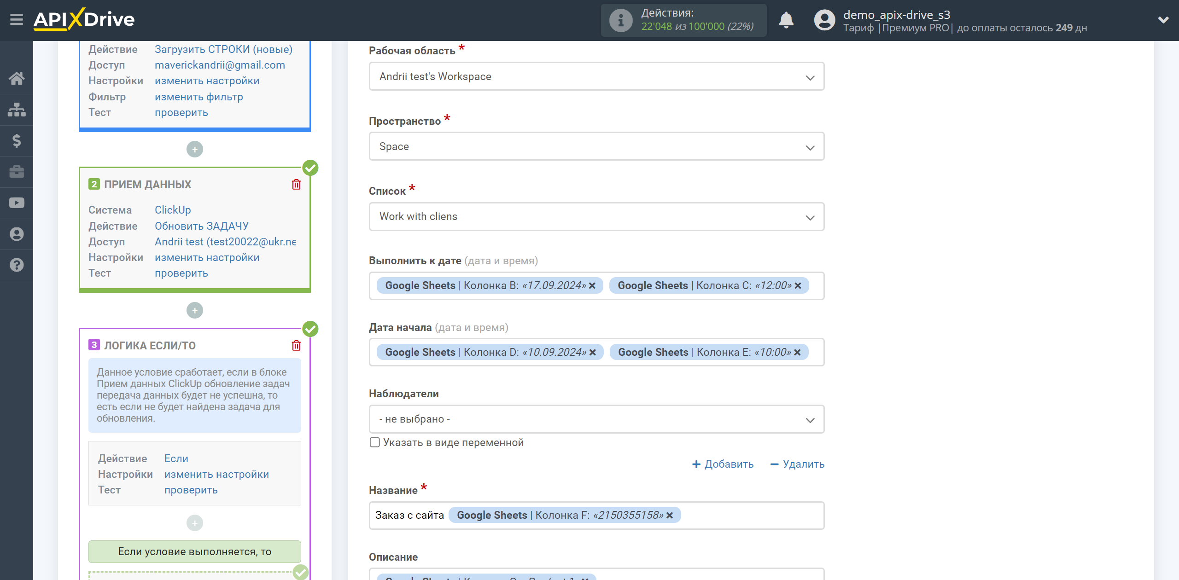Remove Колонка E 10:00 tag
This screenshot has height=580, width=1179.
(798, 353)
